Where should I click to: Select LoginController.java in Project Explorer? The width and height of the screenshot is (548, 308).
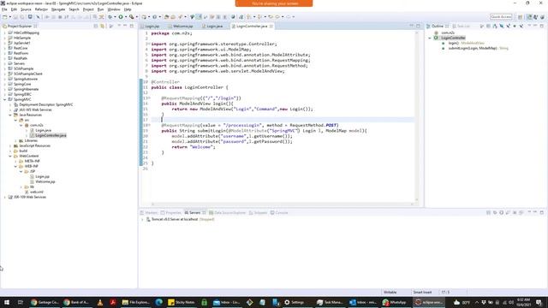(51, 135)
